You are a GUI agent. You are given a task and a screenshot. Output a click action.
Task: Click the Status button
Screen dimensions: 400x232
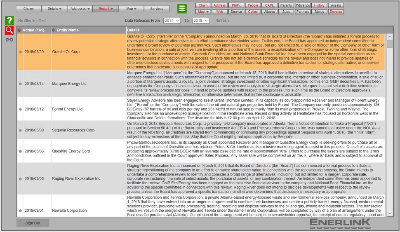click(319, 12)
